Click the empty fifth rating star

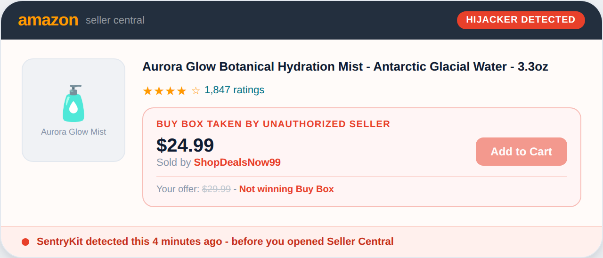pyautogui.click(x=196, y=91)
